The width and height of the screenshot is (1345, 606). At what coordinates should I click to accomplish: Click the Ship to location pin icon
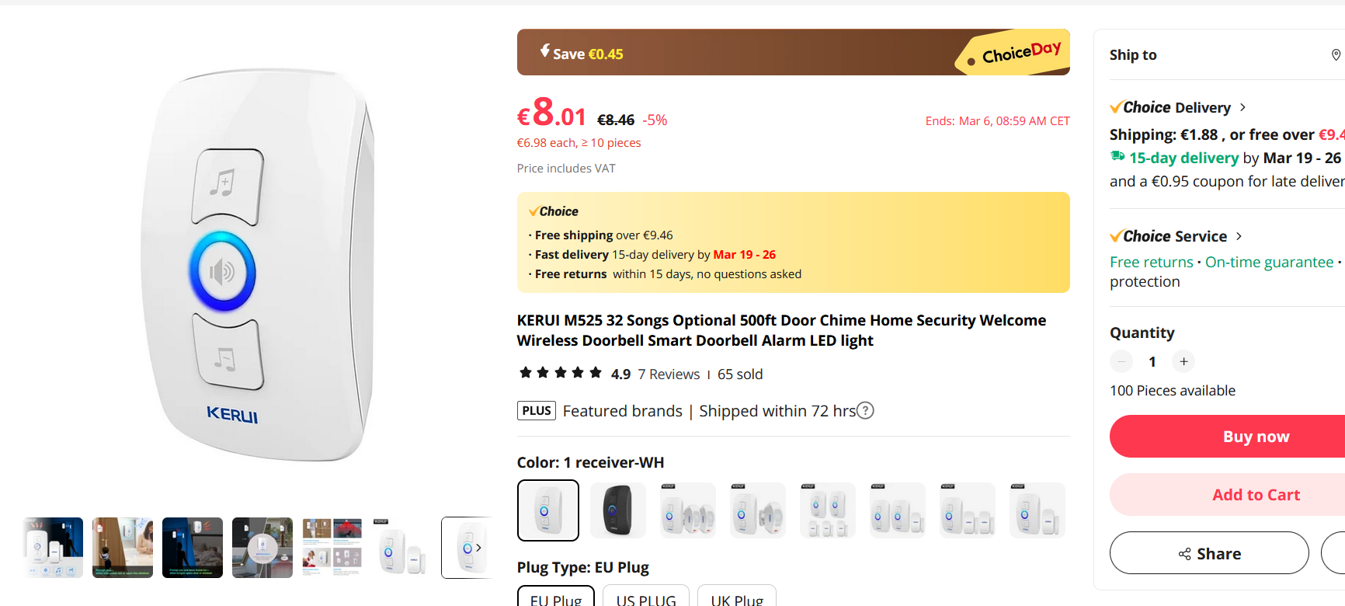pyautogui.click(x=1336, y=54)
